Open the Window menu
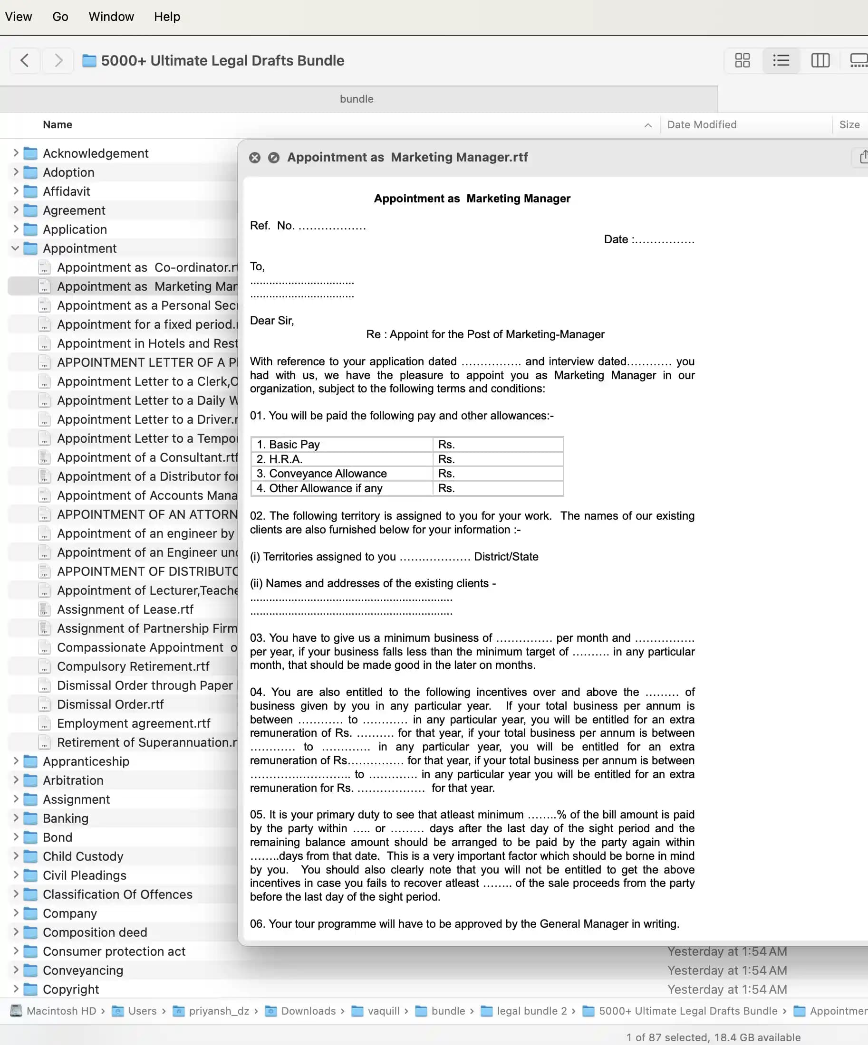Screen dimensions: 868x1045 pyautogui.click(x=111, y=17)
